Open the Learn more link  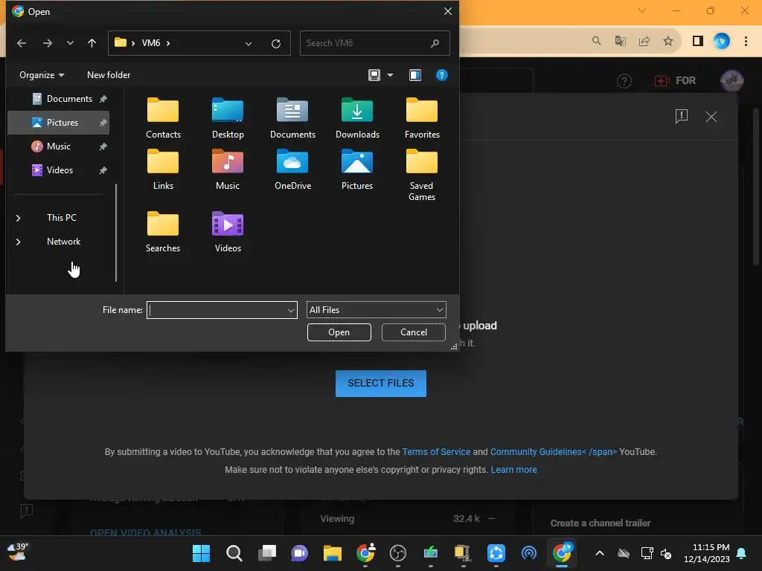coord(513,470)
